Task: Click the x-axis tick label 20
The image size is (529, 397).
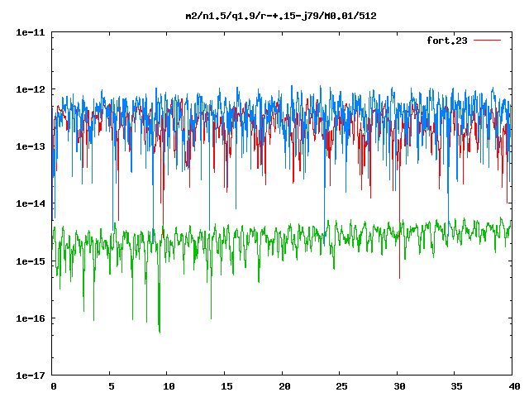Action: tap(284, 386)
